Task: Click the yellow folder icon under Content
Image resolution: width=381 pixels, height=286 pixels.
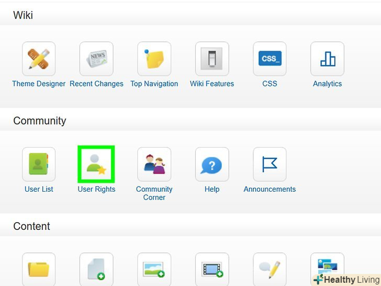Action: 39,269
